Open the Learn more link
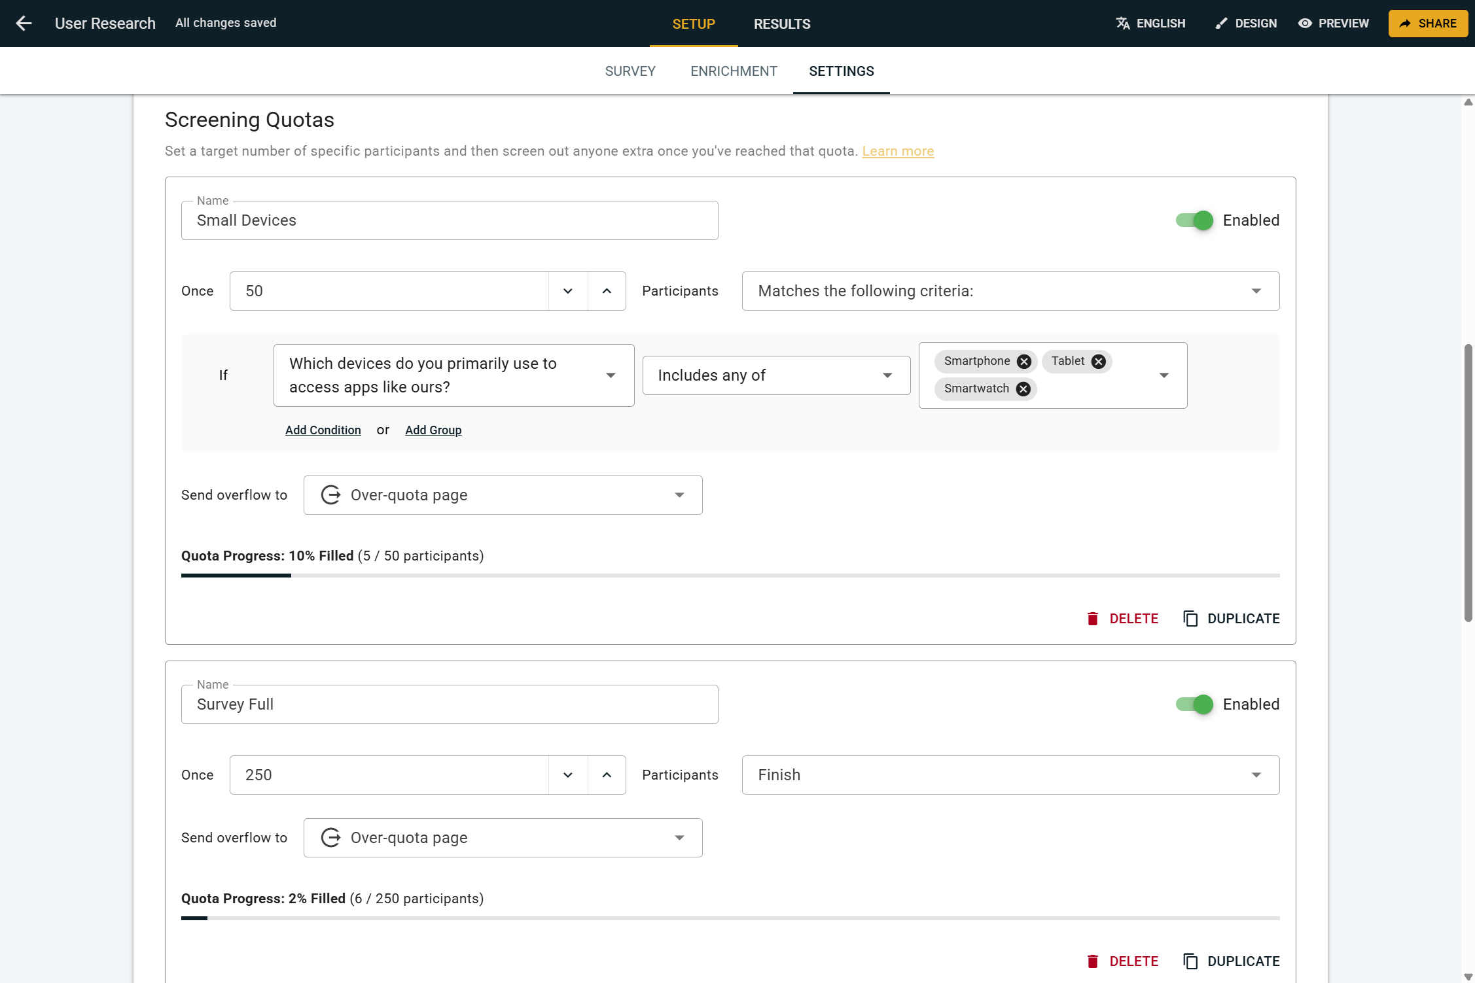The image size is (1475, 983). coord(898,151)
